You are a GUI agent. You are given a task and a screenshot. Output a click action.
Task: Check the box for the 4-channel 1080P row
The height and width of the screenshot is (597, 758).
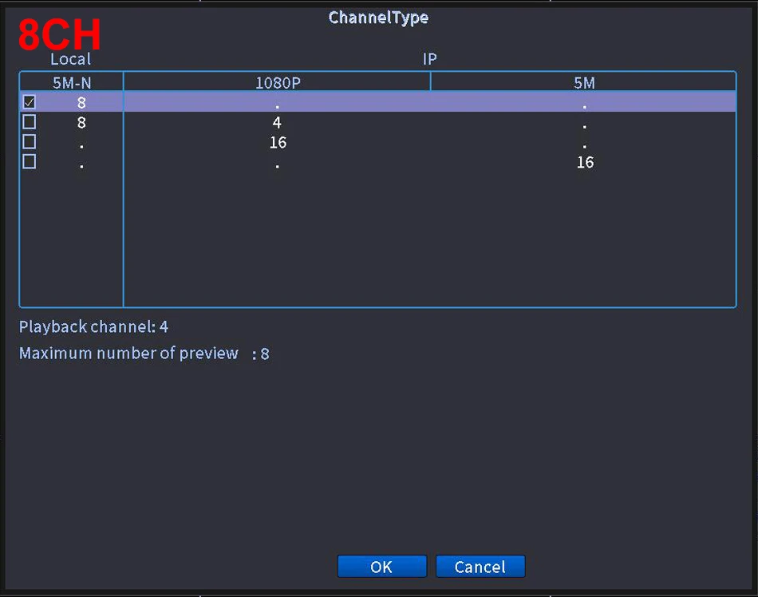[29, 122]
